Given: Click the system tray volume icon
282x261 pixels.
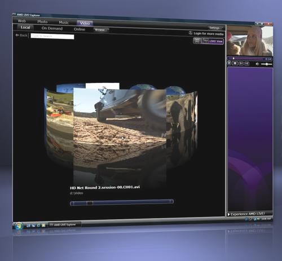Looking at the screenshot, I should [x=259, y=219].
